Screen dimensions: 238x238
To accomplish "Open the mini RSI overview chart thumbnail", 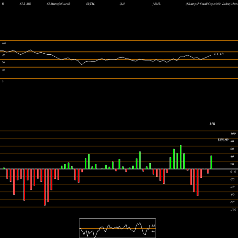I will click(118, 228).
